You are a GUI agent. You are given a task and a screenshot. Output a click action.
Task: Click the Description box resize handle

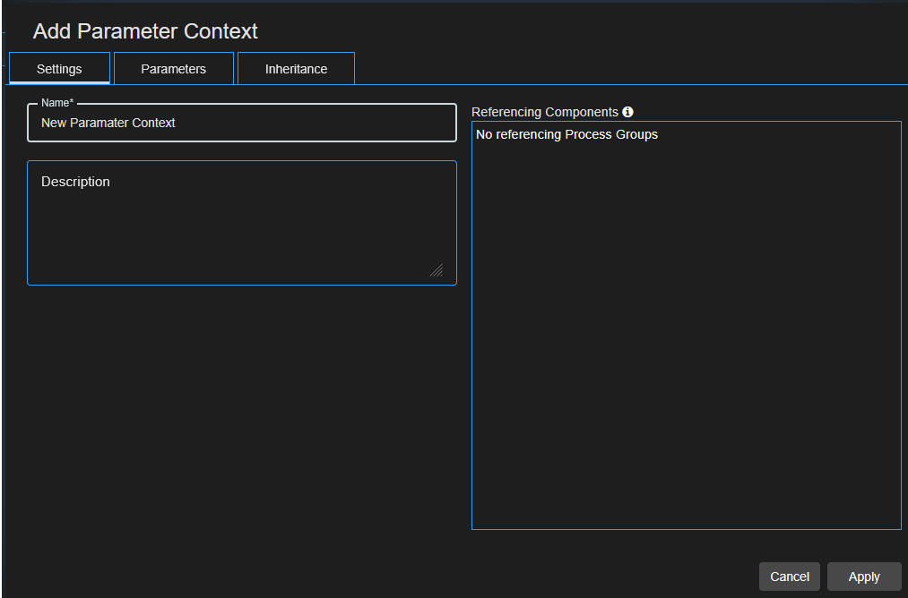[437, 269]
